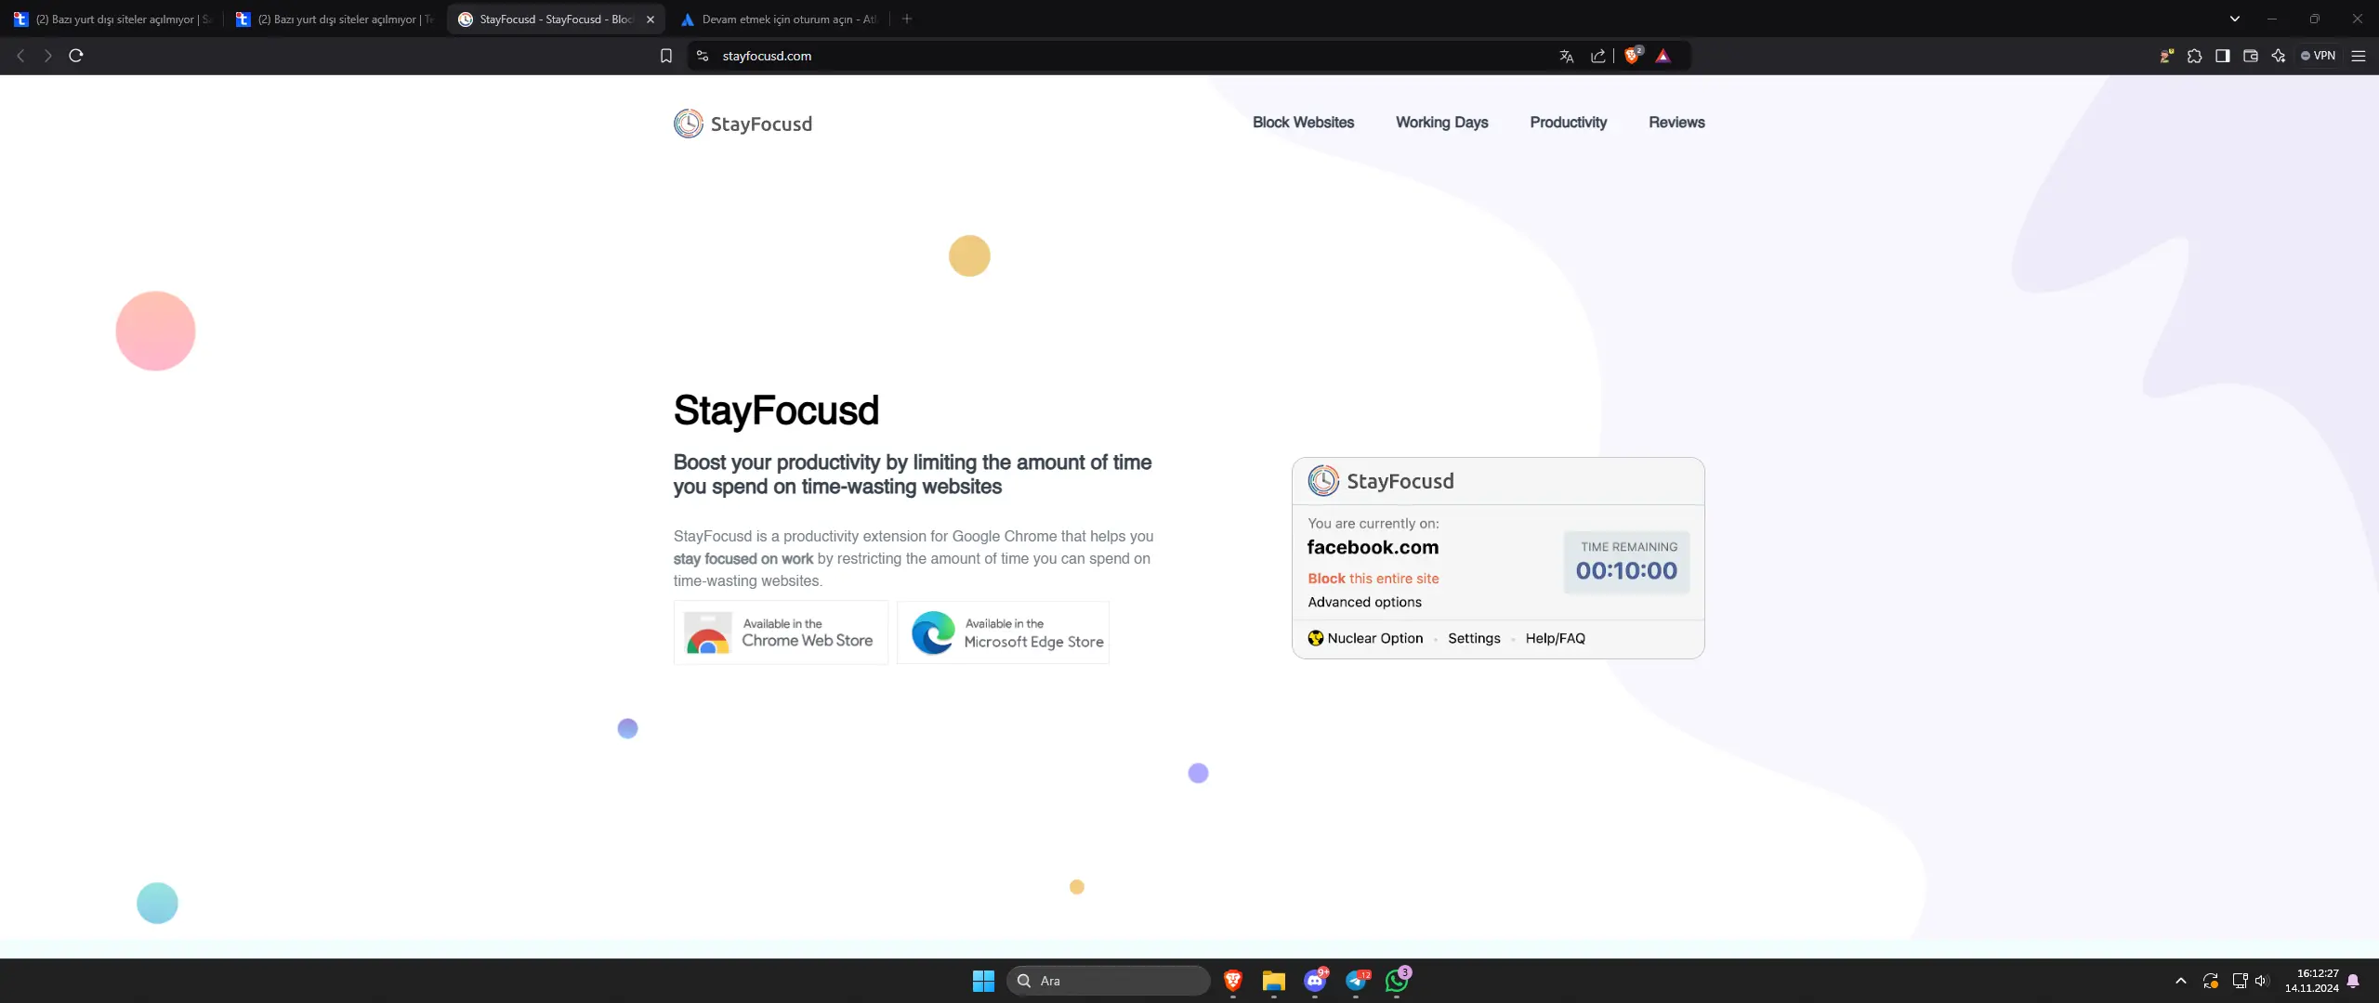Screen dimensions: 2379x1003
Task: Open Reviews nav link
Action: pos(1676,123)
